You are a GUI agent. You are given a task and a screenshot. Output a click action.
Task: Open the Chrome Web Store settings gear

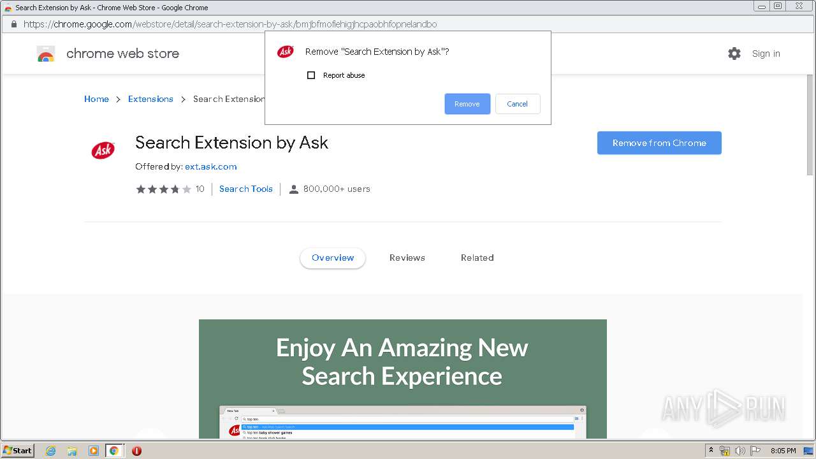tap(734, 54)
